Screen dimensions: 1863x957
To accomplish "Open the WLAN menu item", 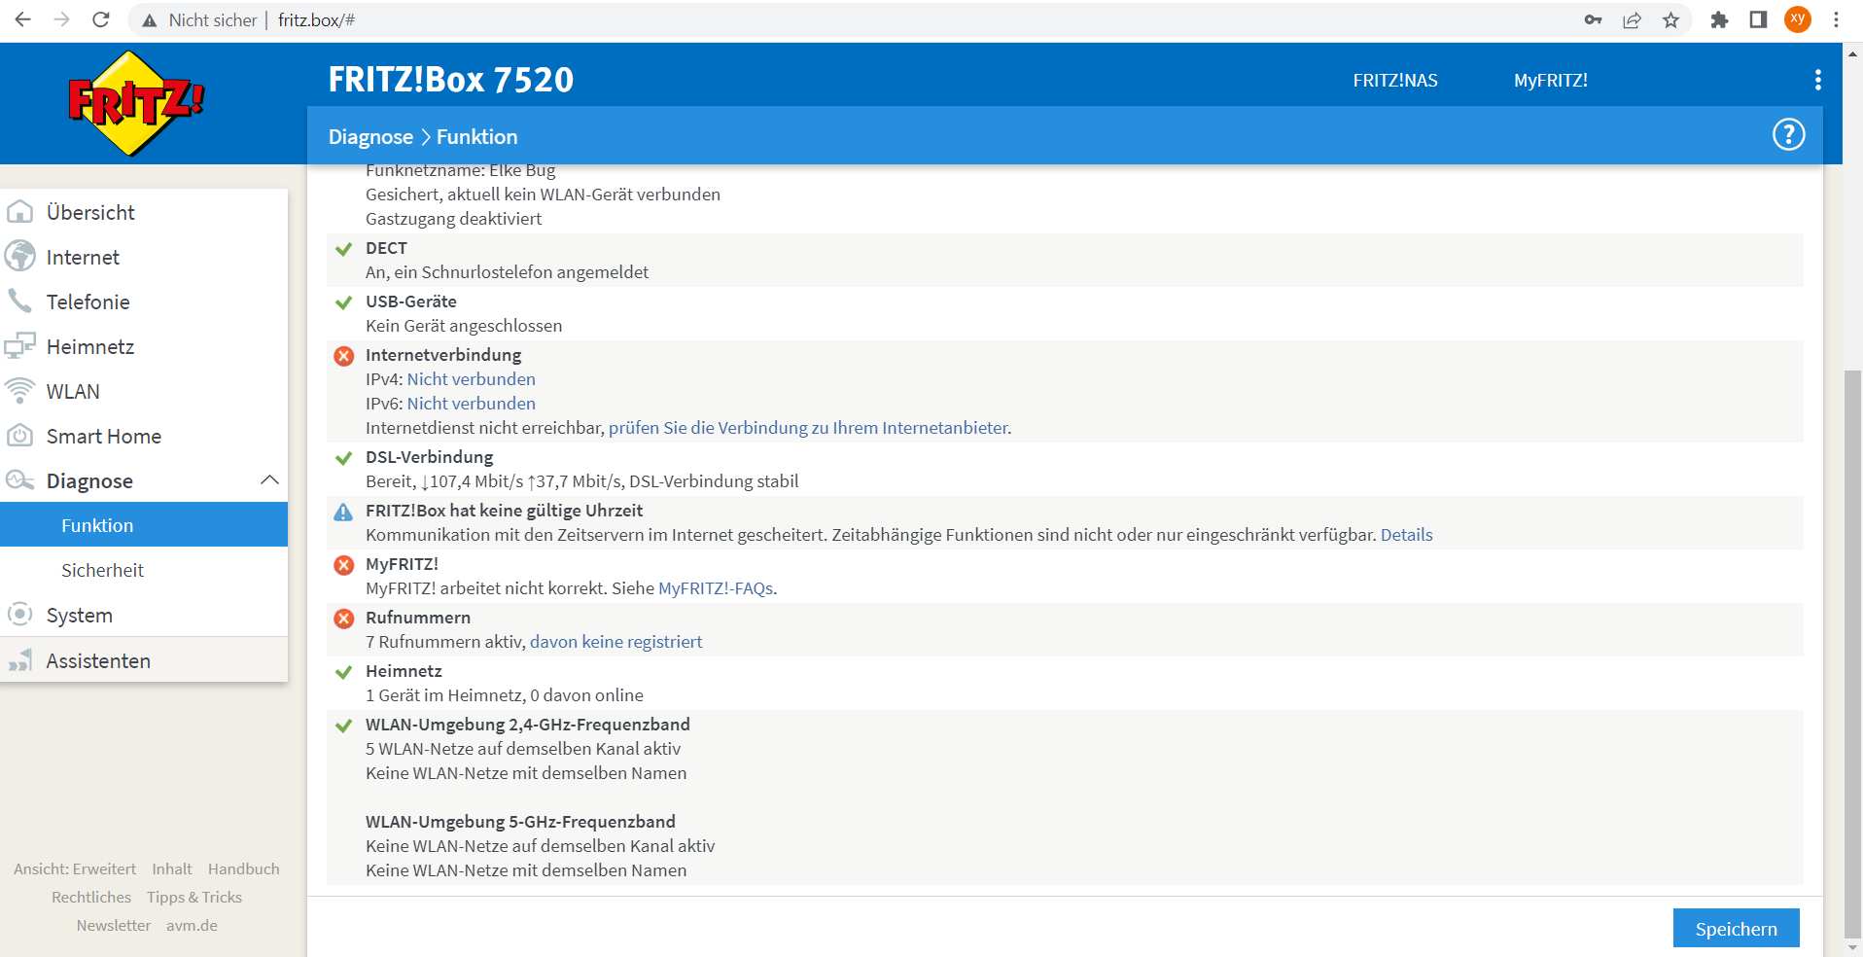I will 144,391.
